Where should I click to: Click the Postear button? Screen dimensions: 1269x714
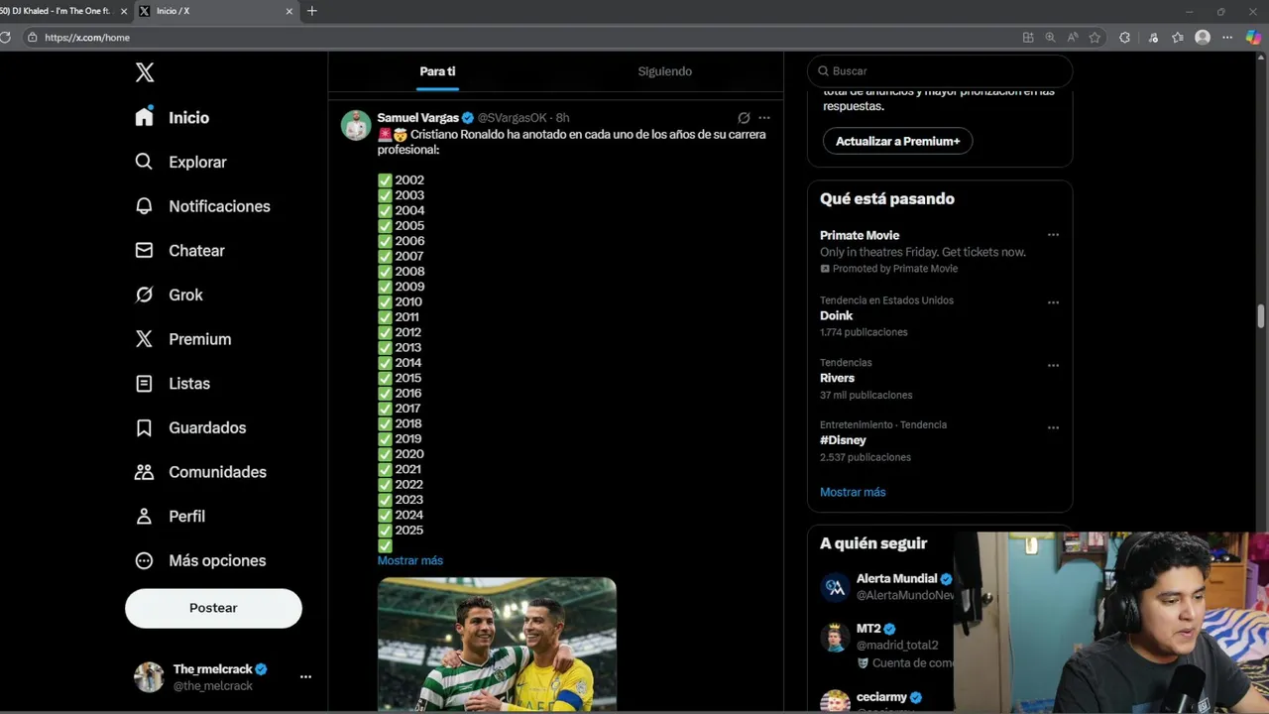tap(213, 608)
